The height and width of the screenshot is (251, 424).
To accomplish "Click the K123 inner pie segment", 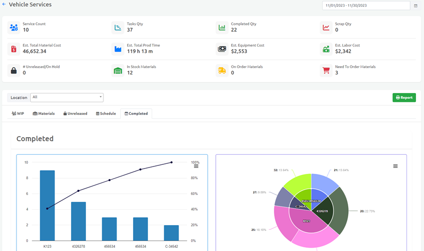I will click(x=306, y=221).
